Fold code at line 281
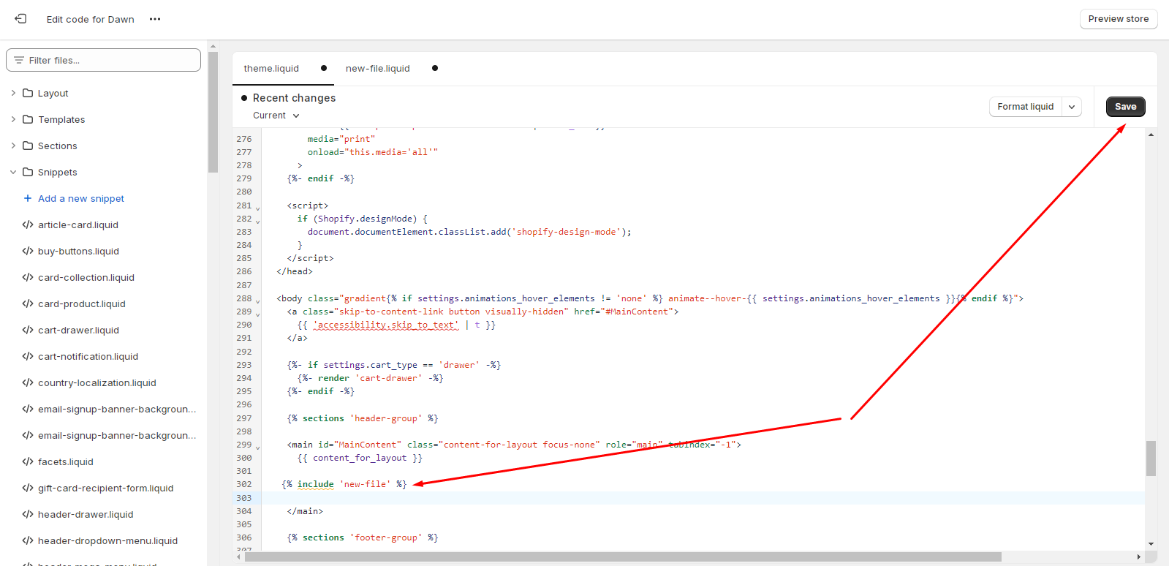 pyautogui.click(x=257, y=208)
